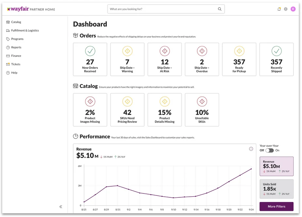
Task: Open the 12 Ship Date At Risk value
Action: coord(165,62)
